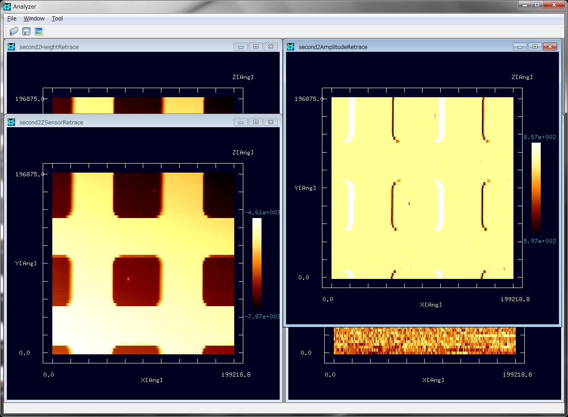This screenshot has width=568, height=417.
Task: Open the Tool menu
Action: (x=57, y=19)
